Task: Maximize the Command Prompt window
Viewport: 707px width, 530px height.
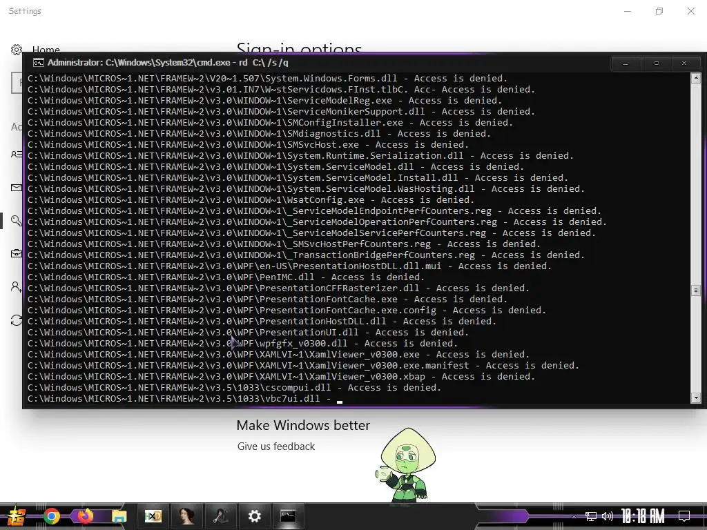Action: coord(657,63)
